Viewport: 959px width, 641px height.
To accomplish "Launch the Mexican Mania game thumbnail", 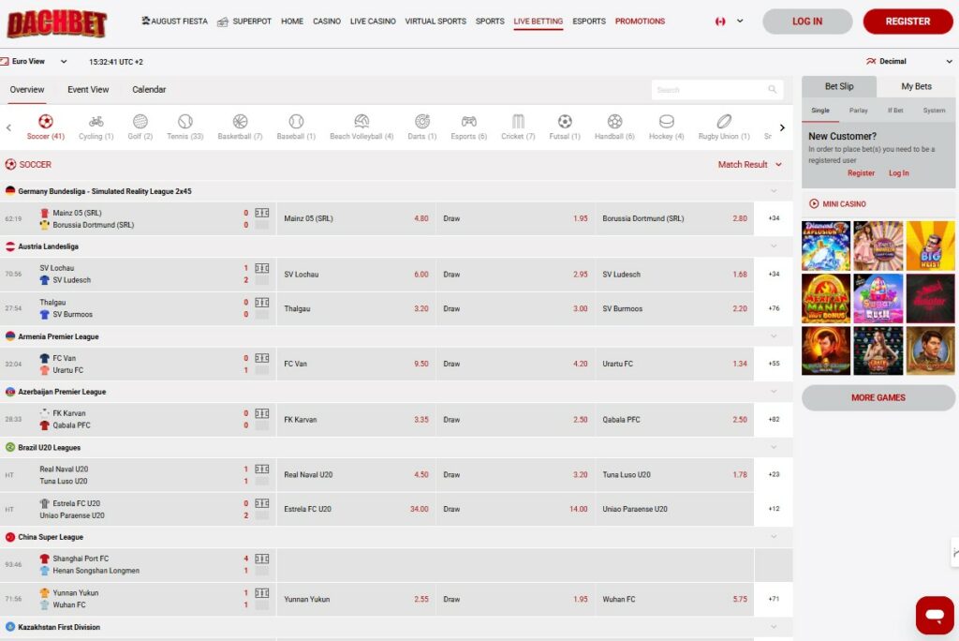I will [826, 298].
